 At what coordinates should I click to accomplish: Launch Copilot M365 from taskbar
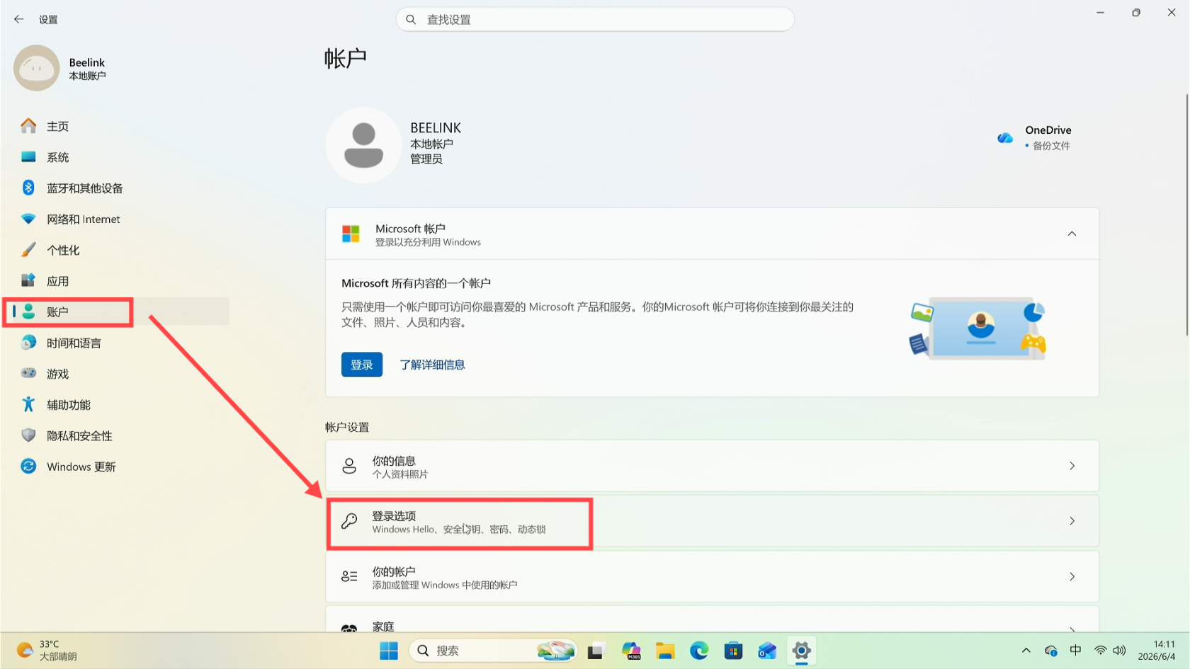tap(631, 651)
